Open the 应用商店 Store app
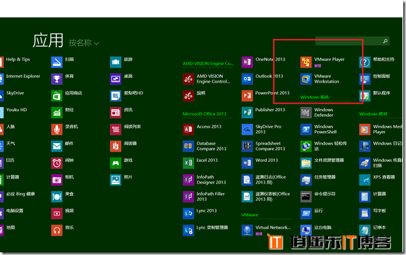Viewport: 406px width, 255px height. click(x=67, y=96)
